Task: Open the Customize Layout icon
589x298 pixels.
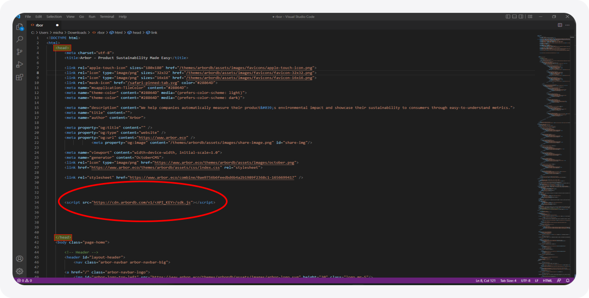Action: click(x=530, y=16)
